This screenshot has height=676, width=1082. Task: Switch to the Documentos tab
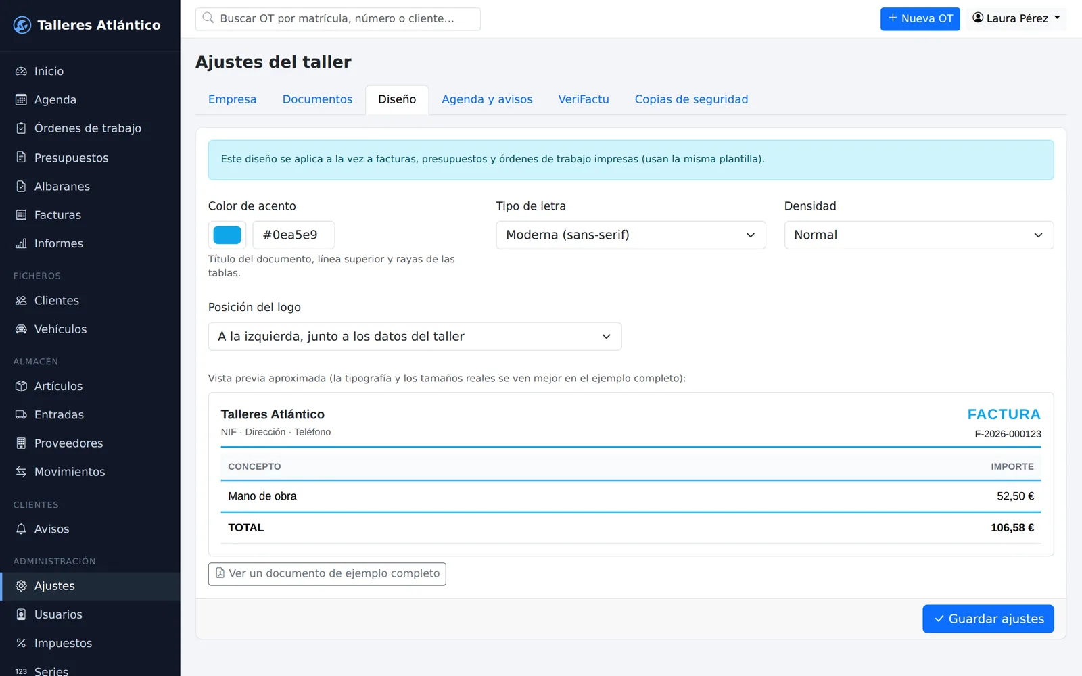[317, 99]
